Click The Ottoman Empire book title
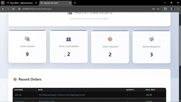This screenshot has height=102, width=181. [62, 95]
